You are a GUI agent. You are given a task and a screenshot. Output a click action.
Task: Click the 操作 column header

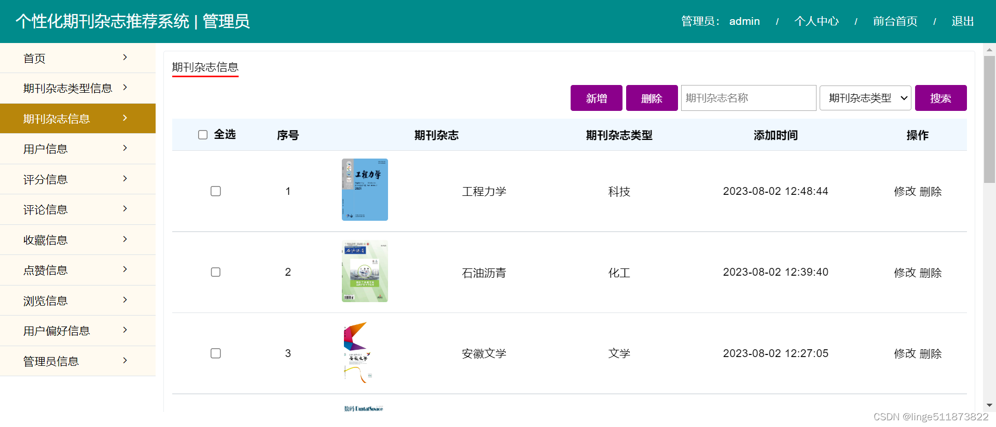tap(918, 135)
